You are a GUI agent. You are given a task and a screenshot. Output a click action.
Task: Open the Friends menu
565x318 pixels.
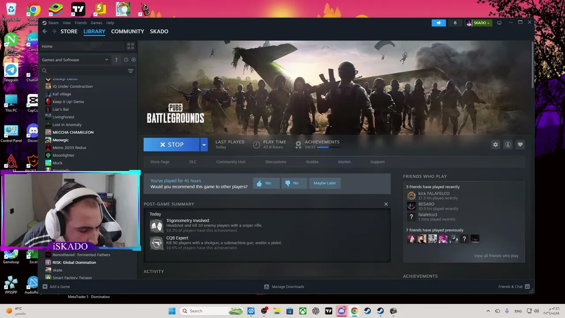81,23
